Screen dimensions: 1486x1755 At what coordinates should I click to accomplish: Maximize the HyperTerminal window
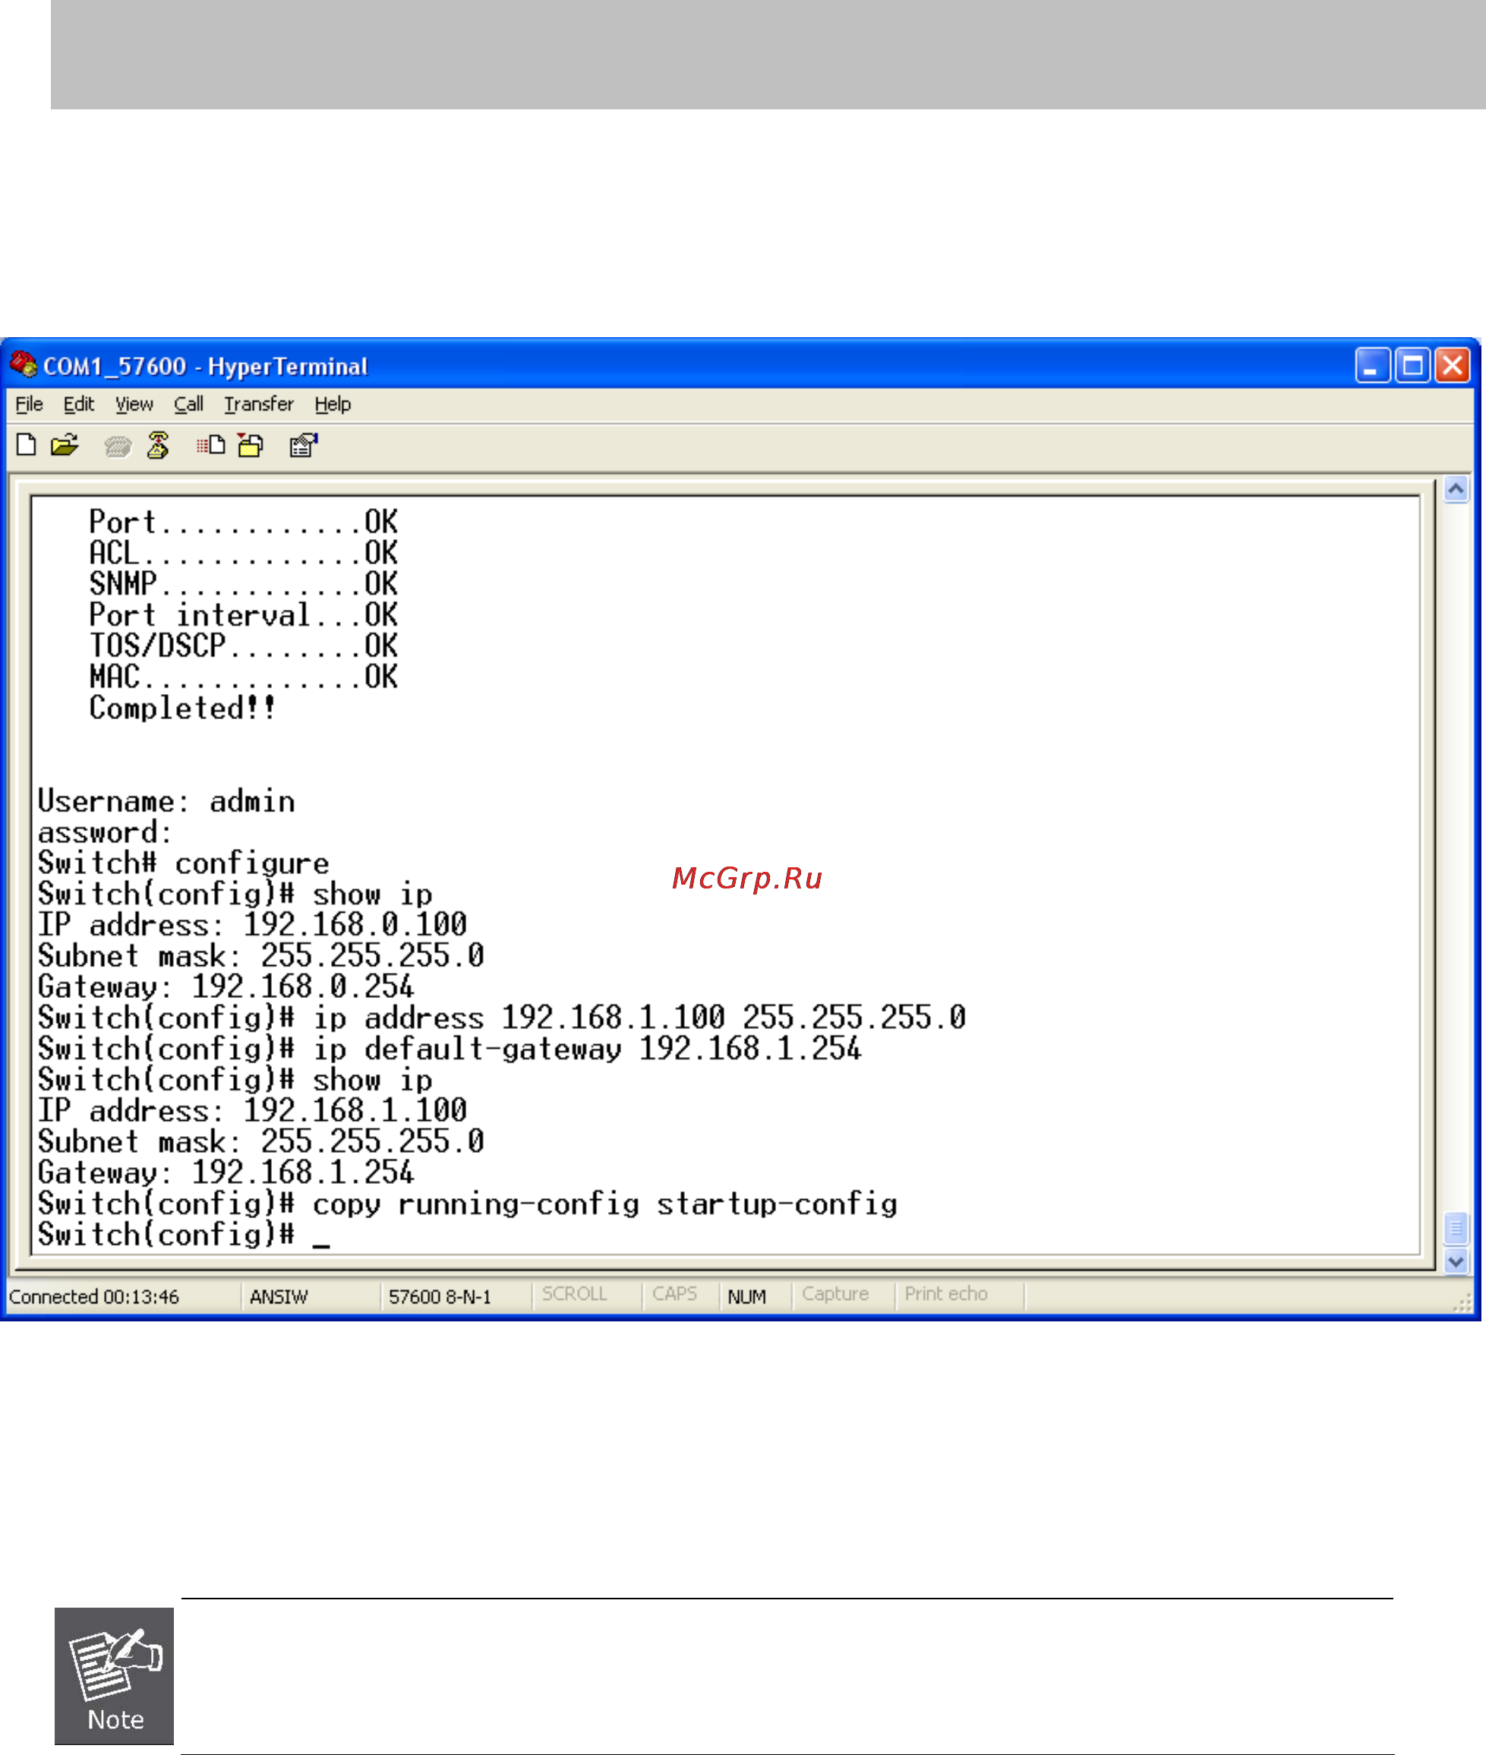[1412, 366]
